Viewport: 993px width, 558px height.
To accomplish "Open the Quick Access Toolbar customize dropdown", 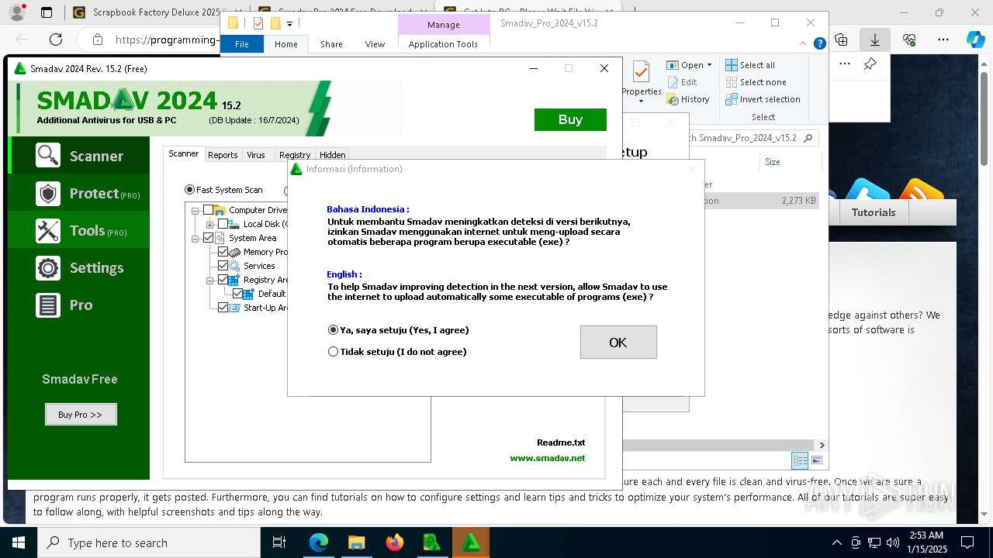I will coord(289,23).
